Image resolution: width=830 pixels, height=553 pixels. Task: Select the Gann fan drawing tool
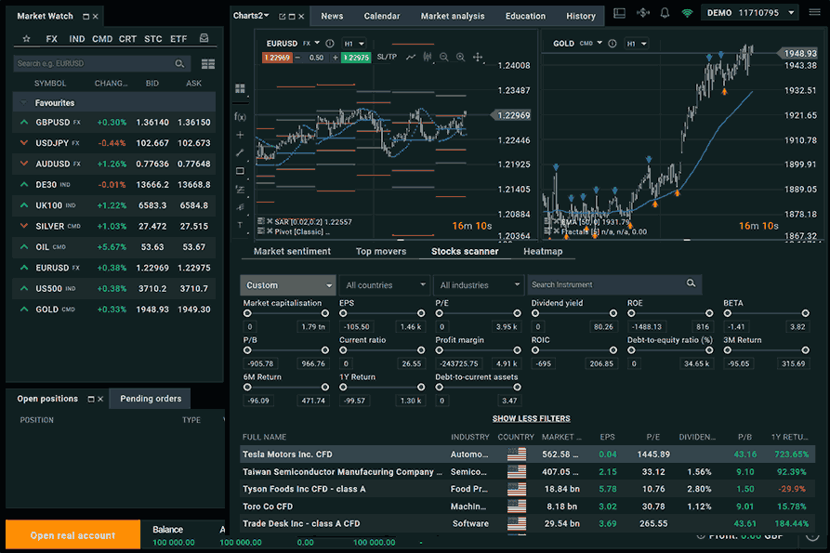[x=240, y=207]
